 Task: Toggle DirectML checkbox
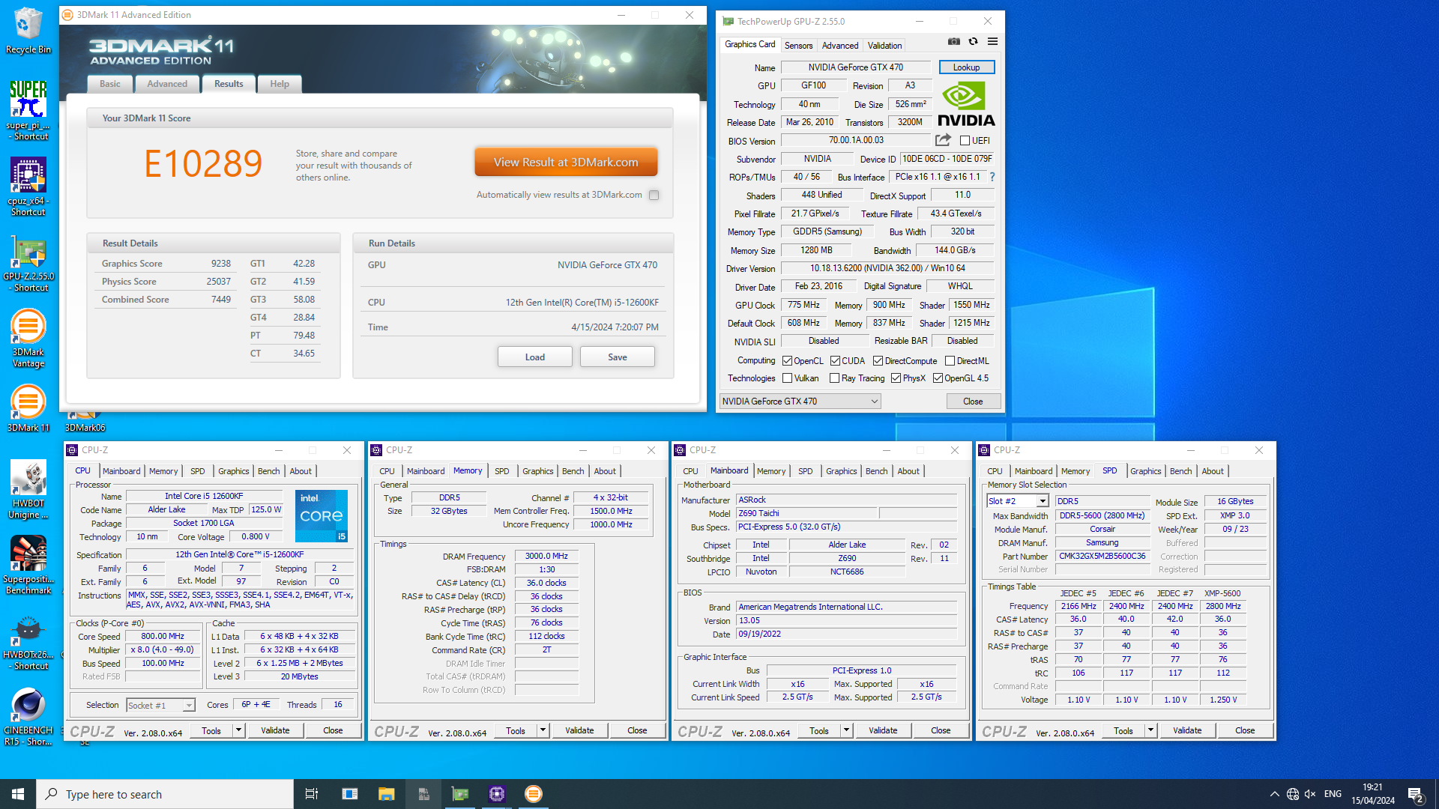point(950,361)
